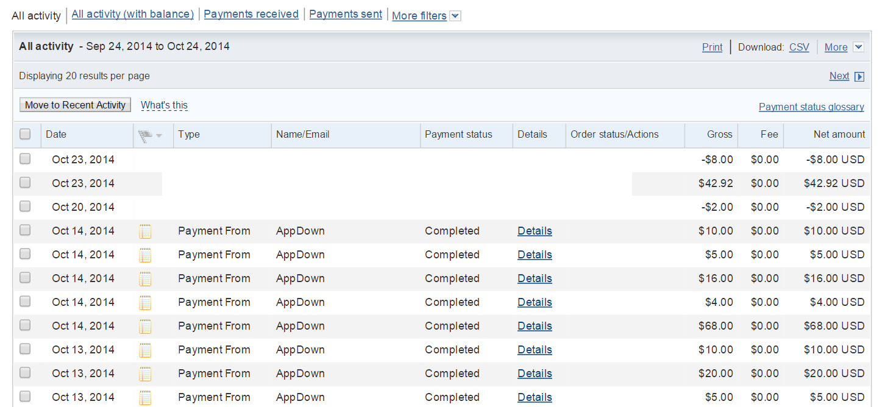Image resolution: width=888 pixels, height=407 pixels.
Task: Click the note icon for the $20.00 payment
Action: [x=145, y=374]
